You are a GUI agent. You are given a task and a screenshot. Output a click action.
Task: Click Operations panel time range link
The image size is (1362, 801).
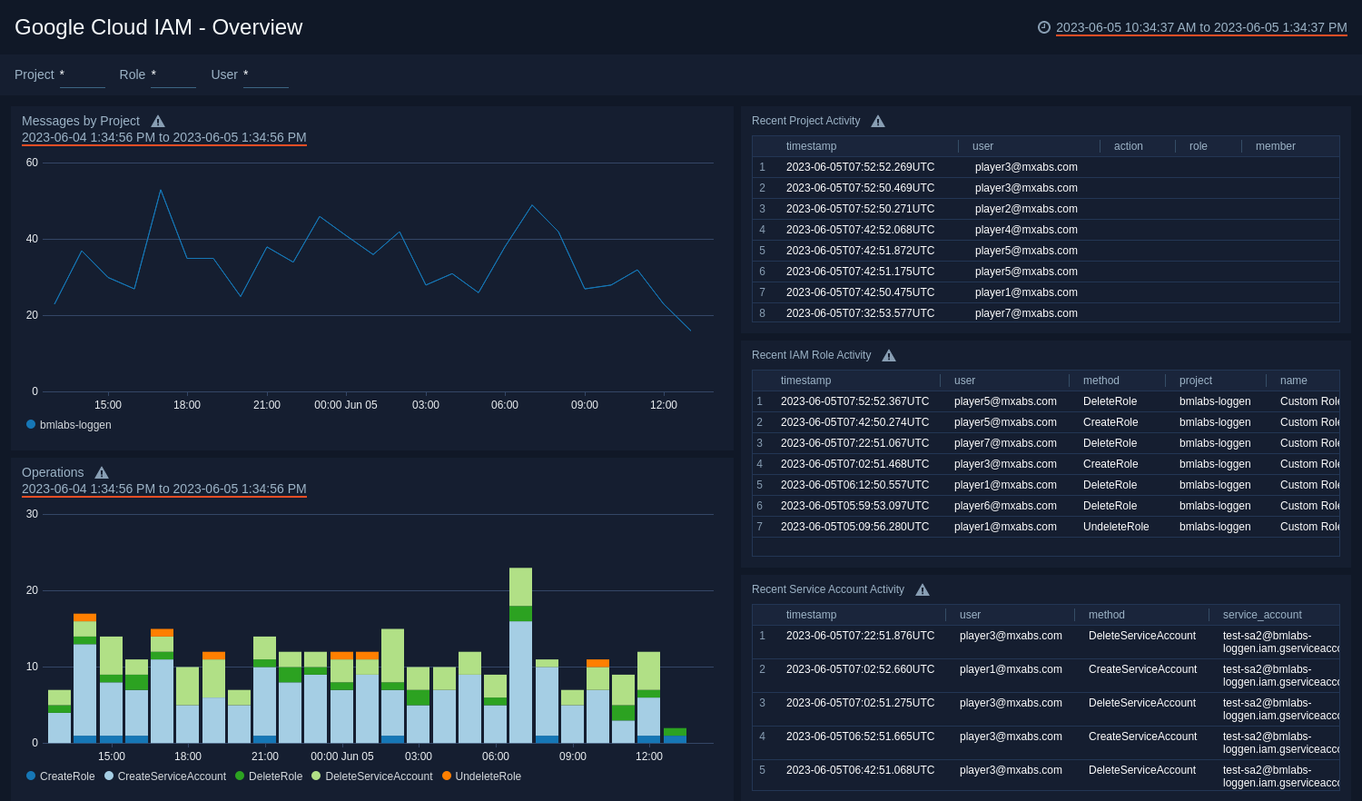(x=163, y=489)
